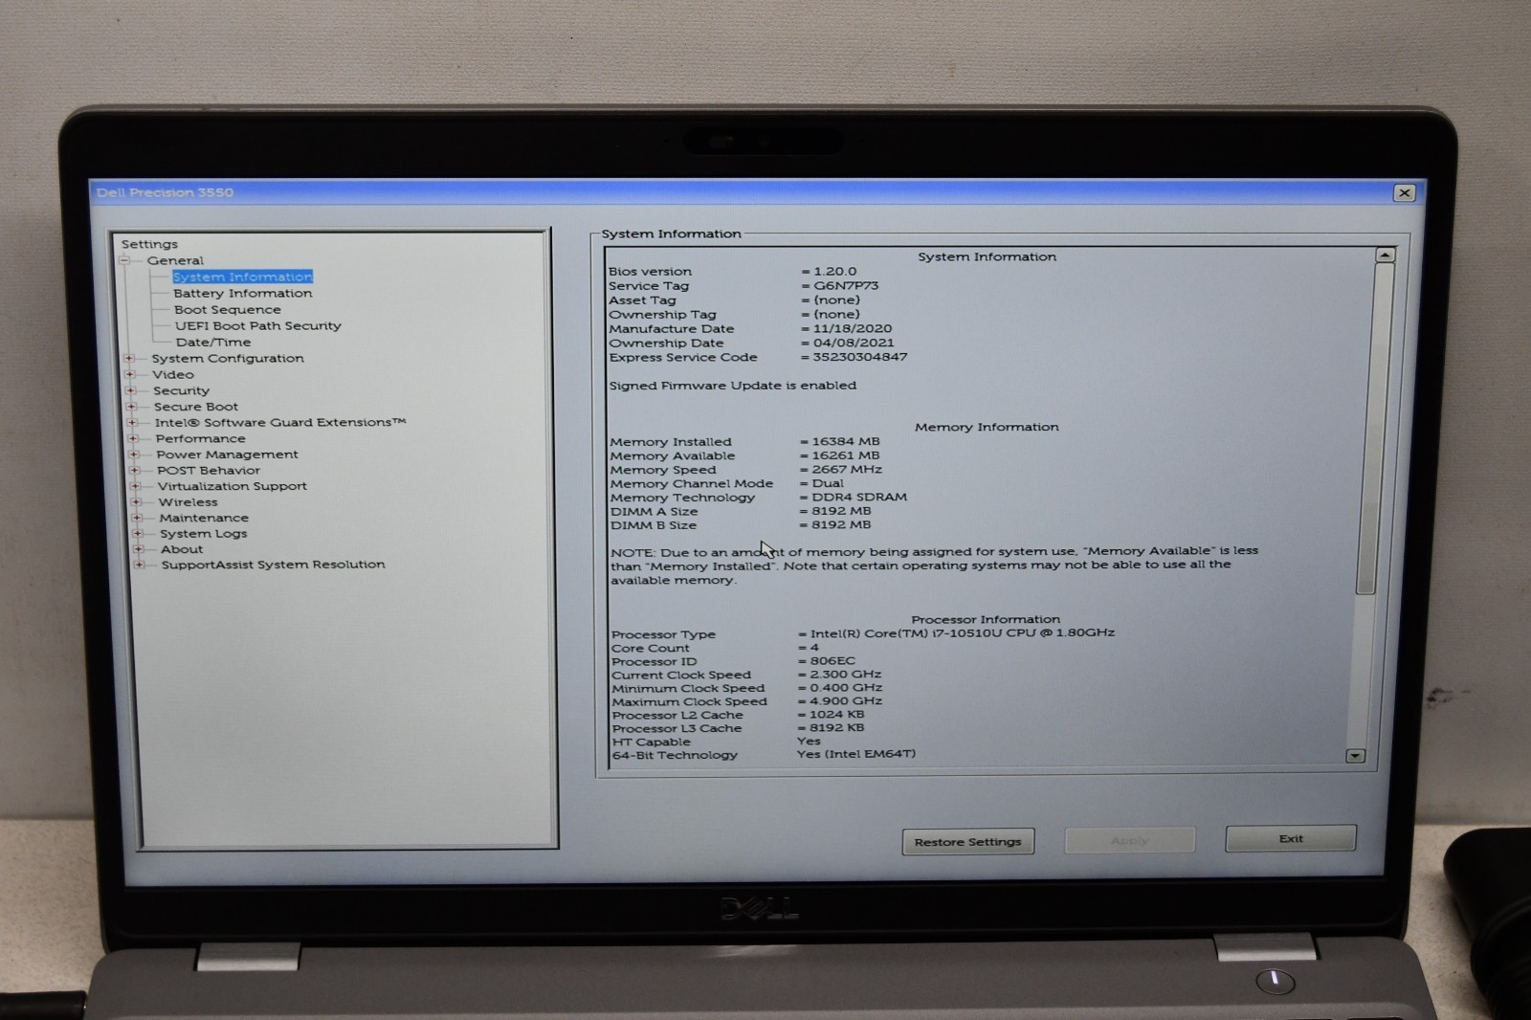Click Processor L3 Cache value 8192 KB

pyautogui.click(x=836, y=728)
